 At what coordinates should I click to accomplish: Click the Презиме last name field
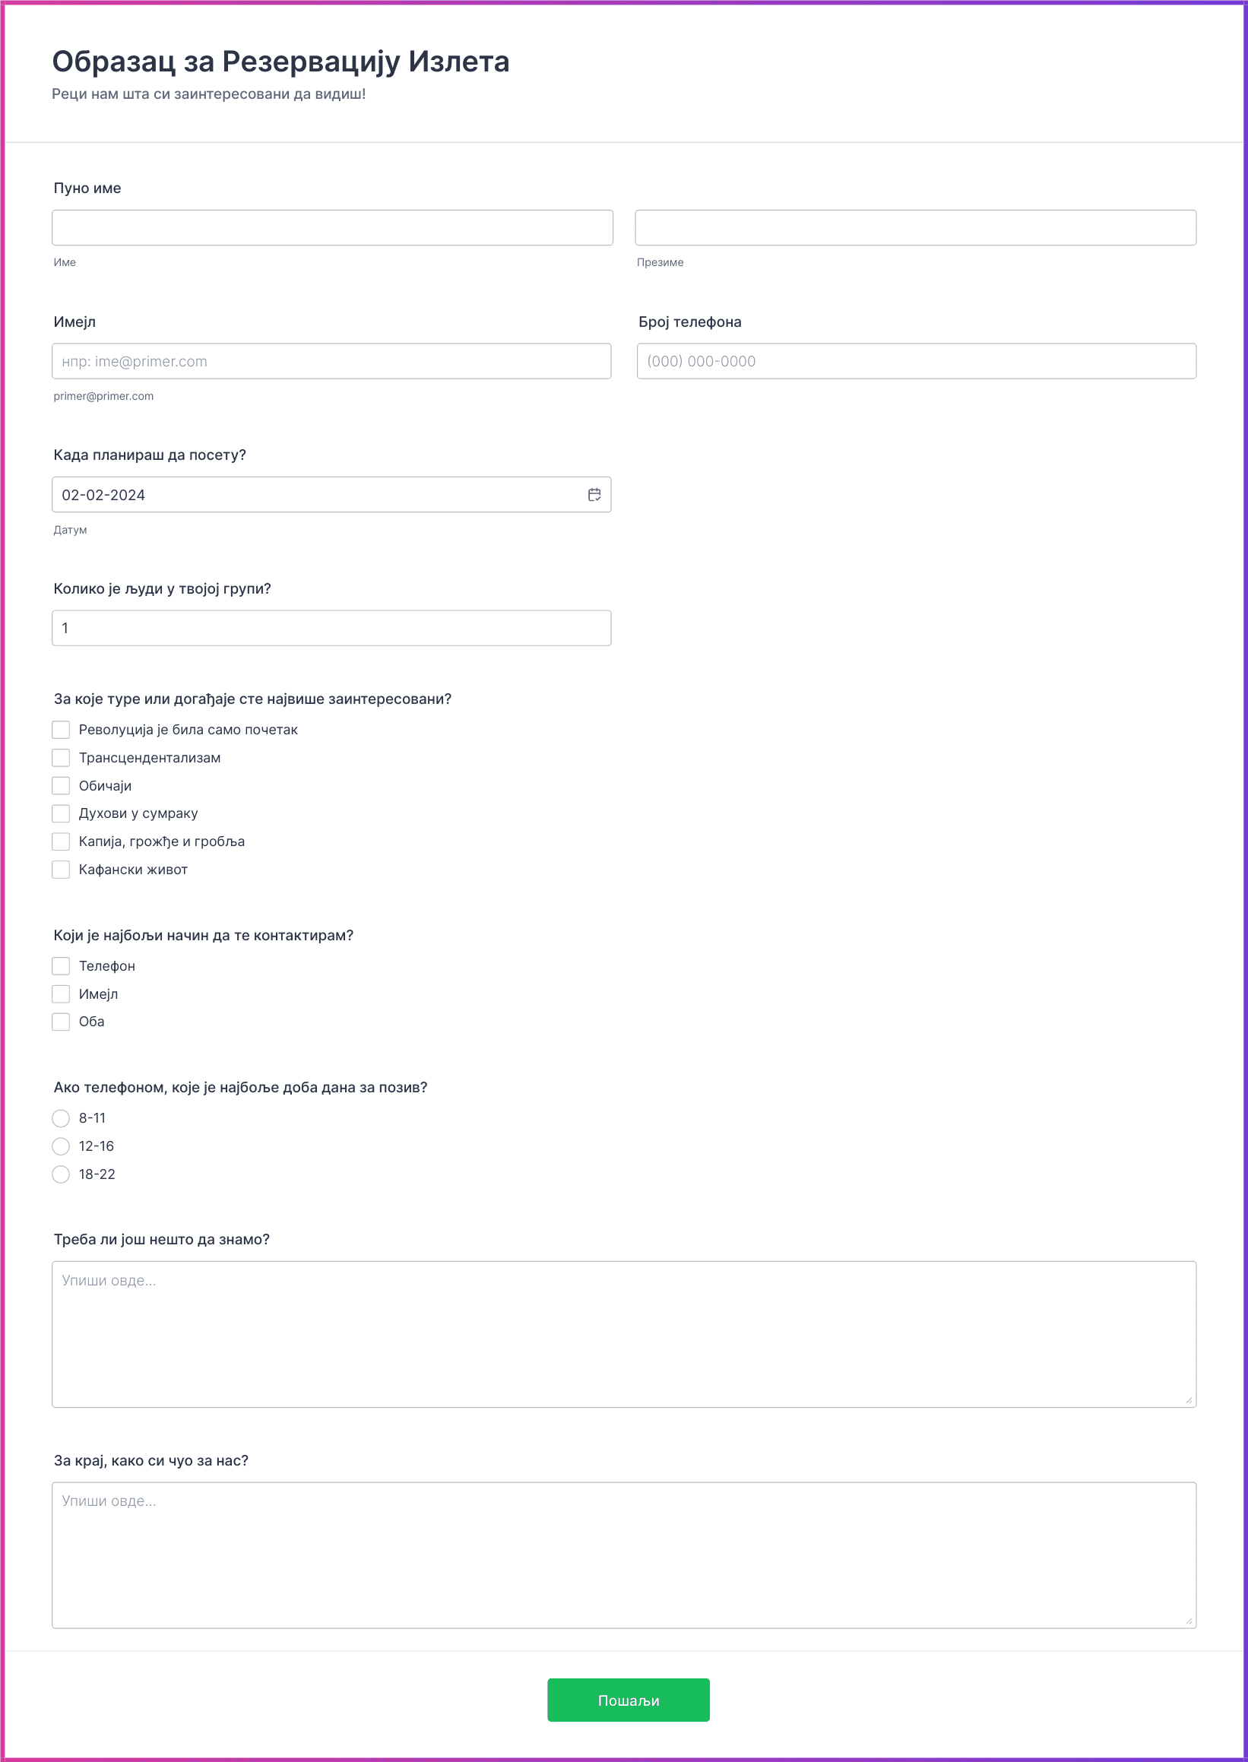[915, 227]
